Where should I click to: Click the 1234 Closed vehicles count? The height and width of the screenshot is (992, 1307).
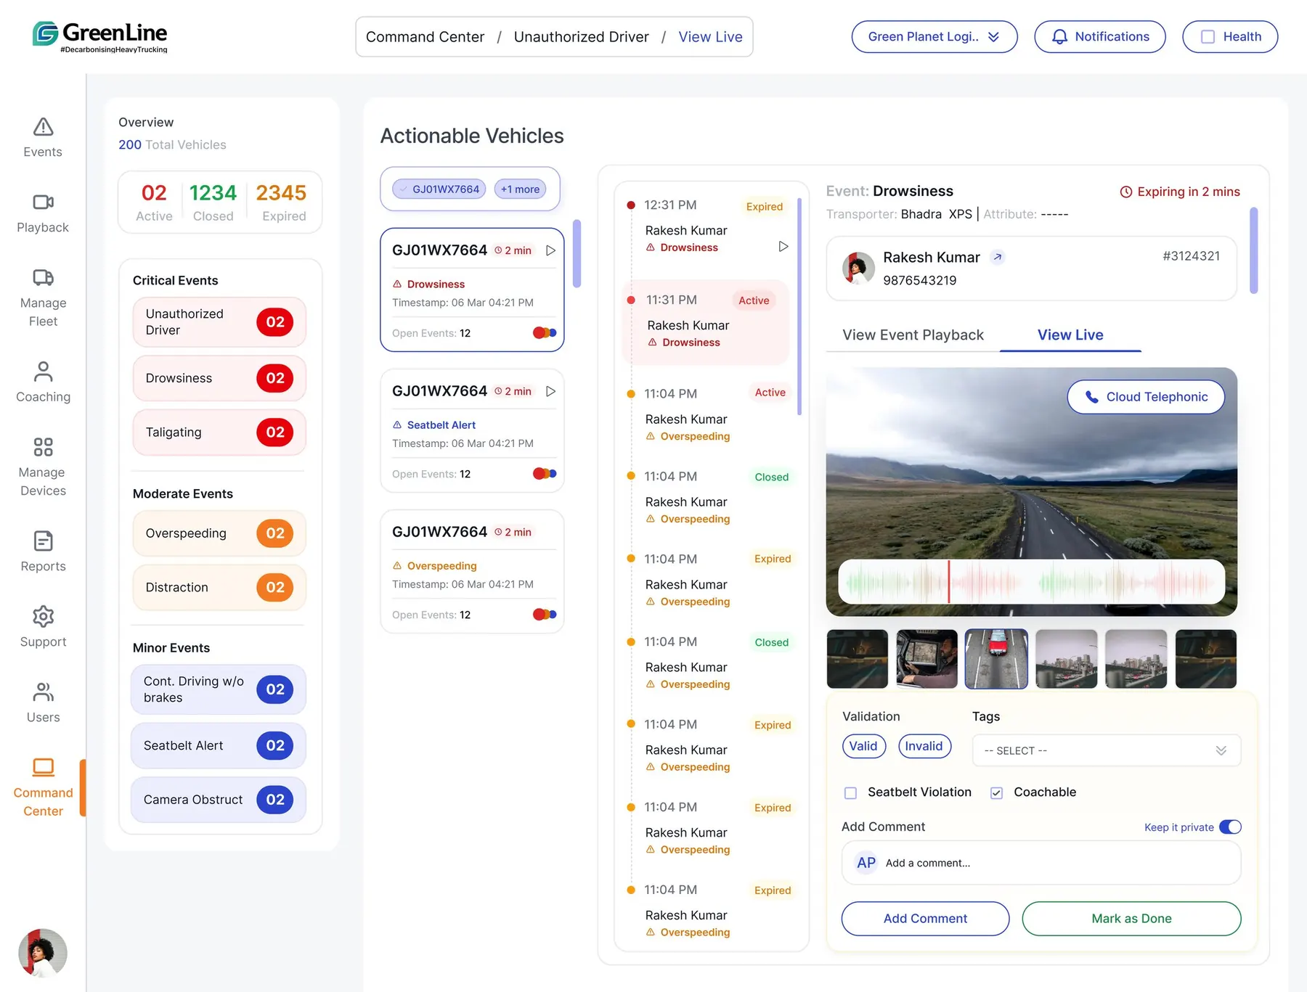[x=213, y=202]
